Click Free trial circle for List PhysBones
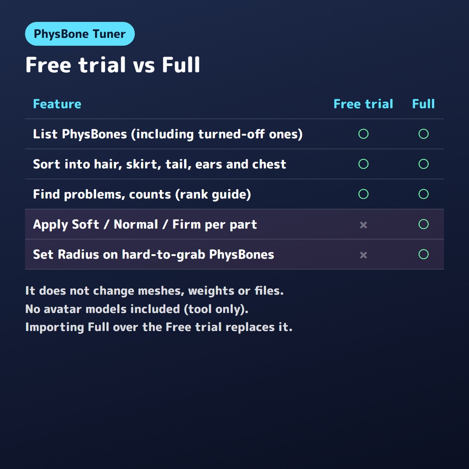 (x=363, y=134)
